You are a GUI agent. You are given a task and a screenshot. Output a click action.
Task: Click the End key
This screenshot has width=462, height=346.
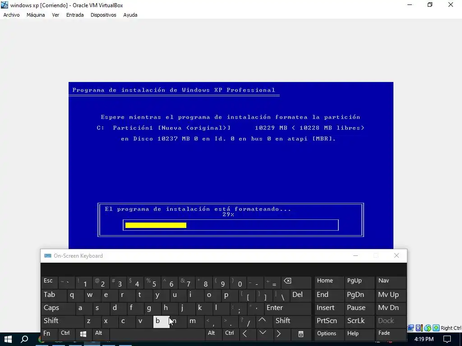pos(329,295)
